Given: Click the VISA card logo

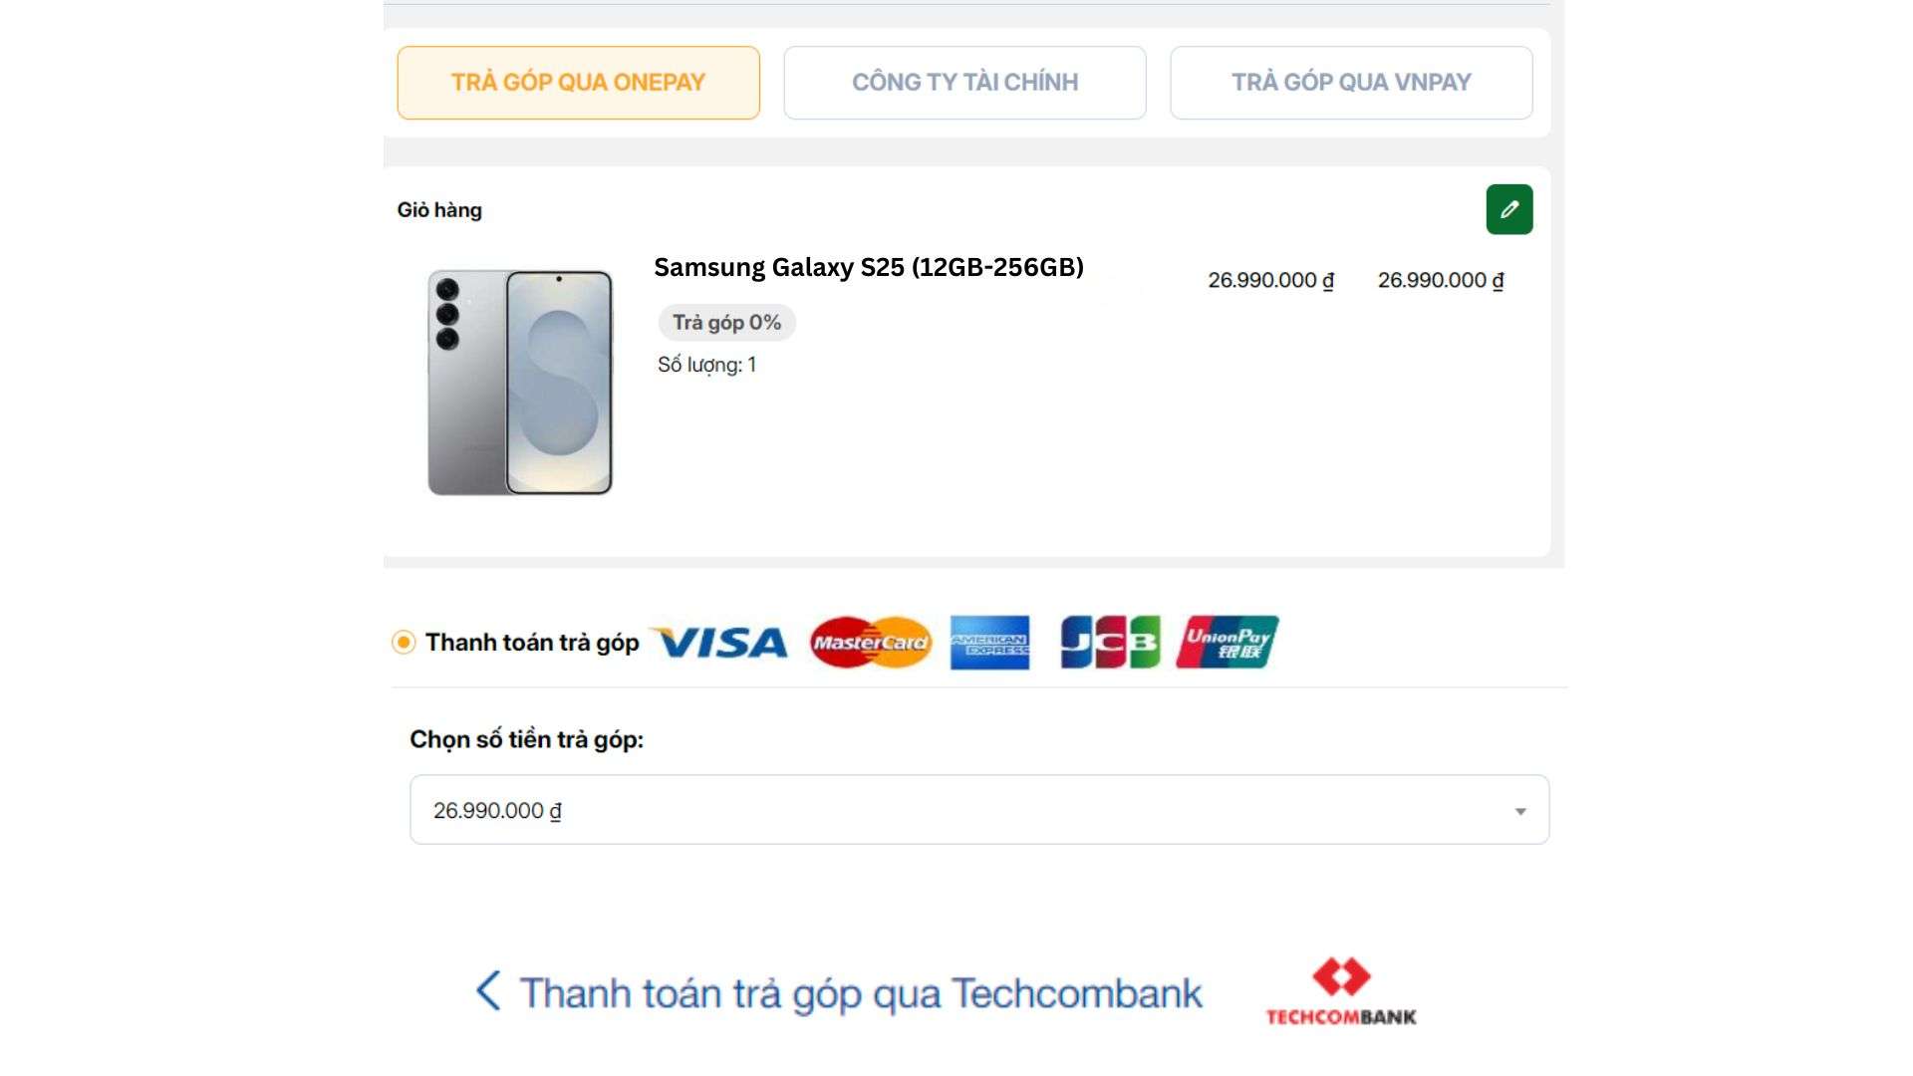Looking at the screenshot, I should click(x=719, y=643).
